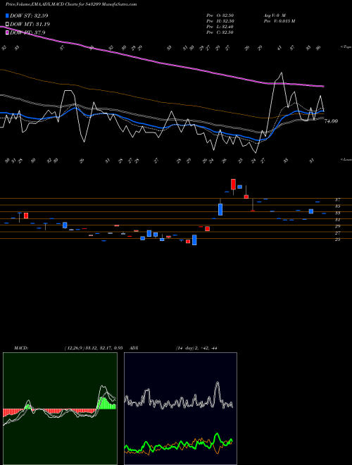This screenshot has width=352, height=465.
Task: Click the 25 price level label
Action: tap(337, 240)
